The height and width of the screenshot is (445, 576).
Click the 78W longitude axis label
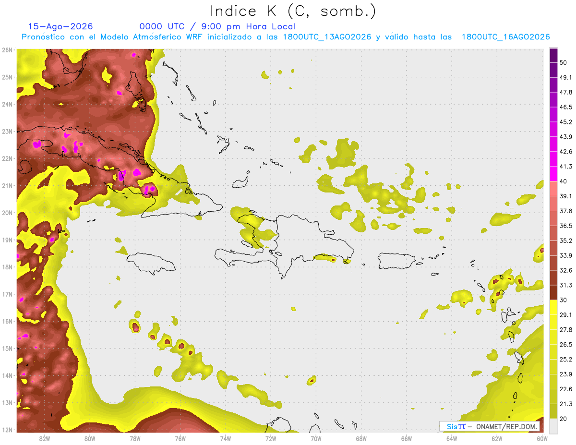(135, 438)
